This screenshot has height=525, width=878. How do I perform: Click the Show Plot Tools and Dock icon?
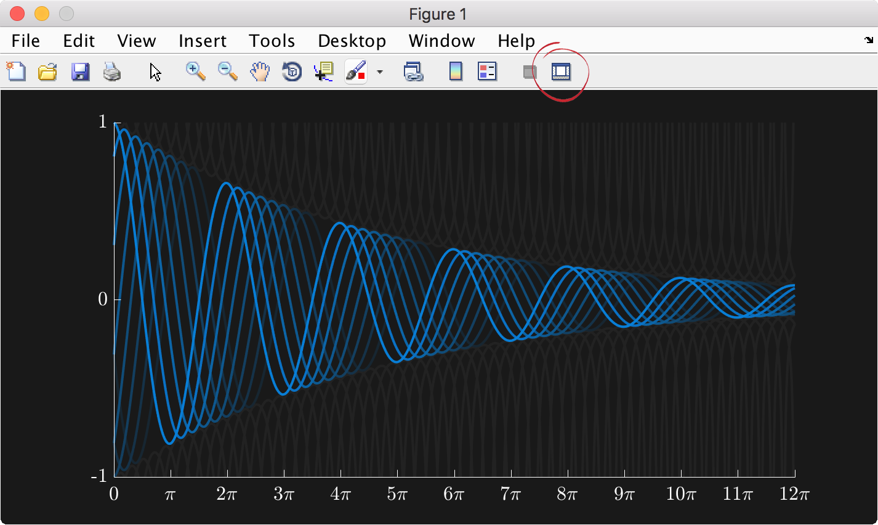[561, 71]
